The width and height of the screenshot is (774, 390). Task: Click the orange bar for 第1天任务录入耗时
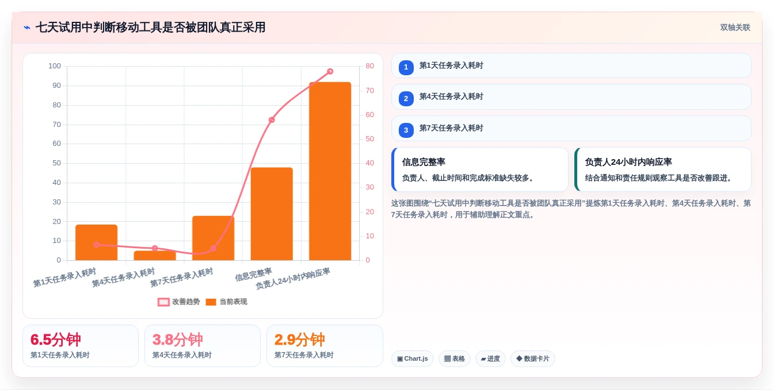96,242
